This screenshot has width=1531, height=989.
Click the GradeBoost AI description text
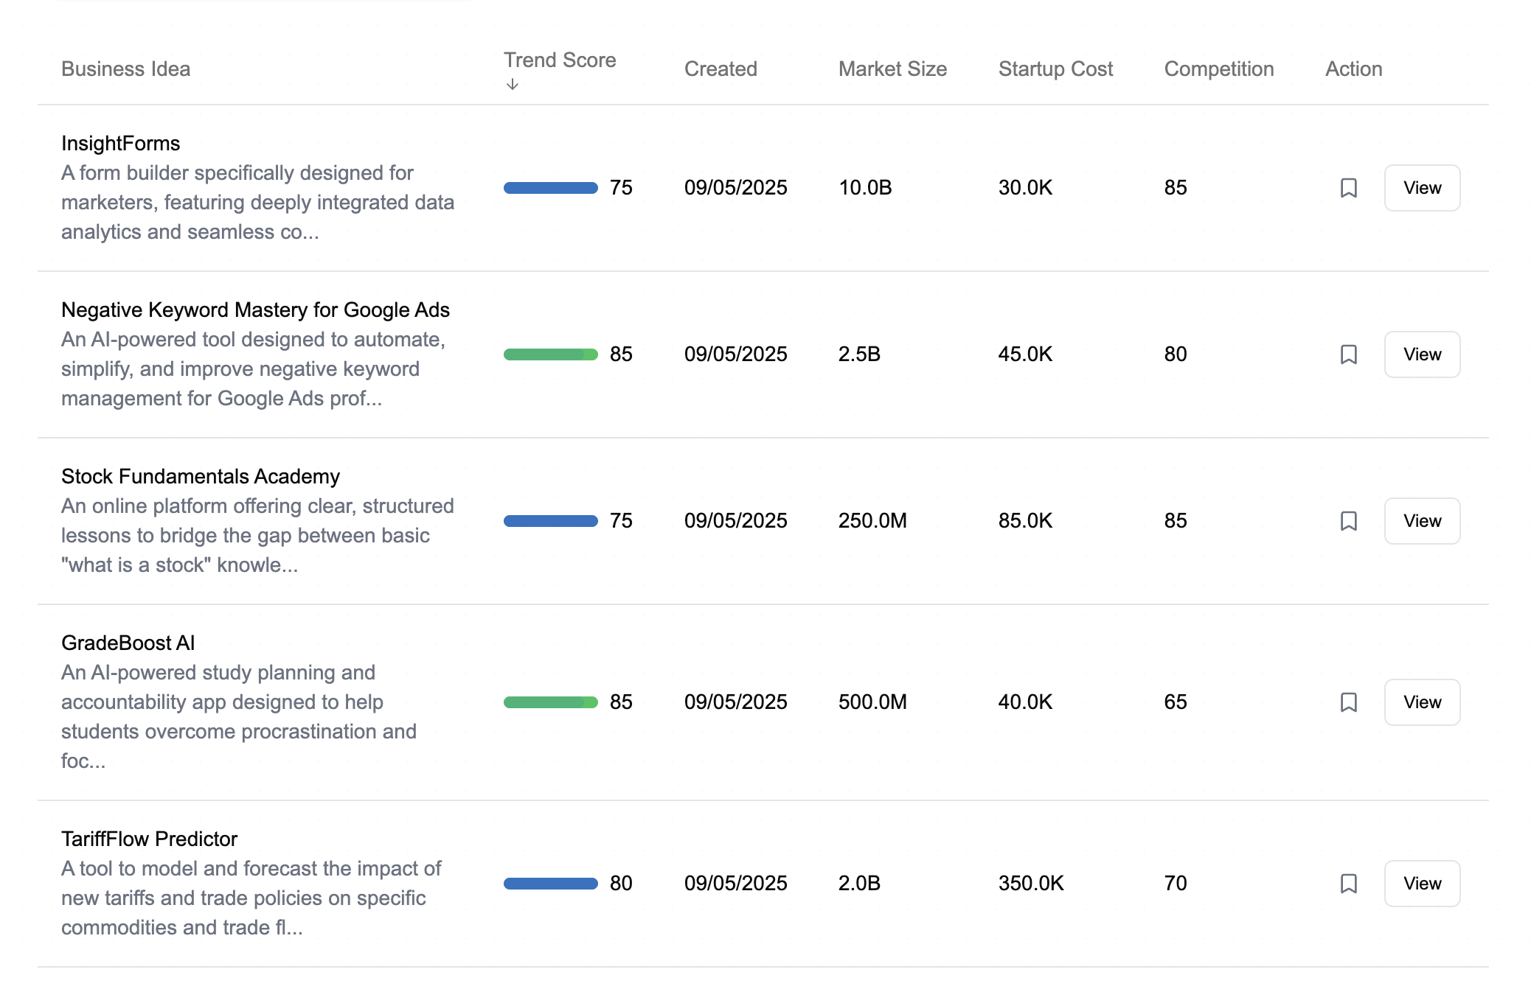(x=239, y=717)
